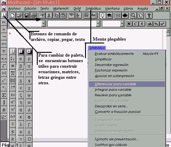
Task: Cut selection with the scissors icon
Action: [x=49, y=15]
